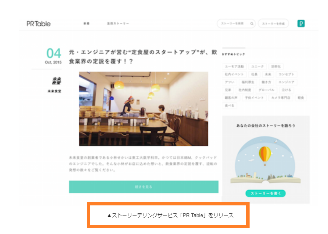Select the グローバル topic tag
Viewport: 328px width, 234px height.
(x=266, y=90)
